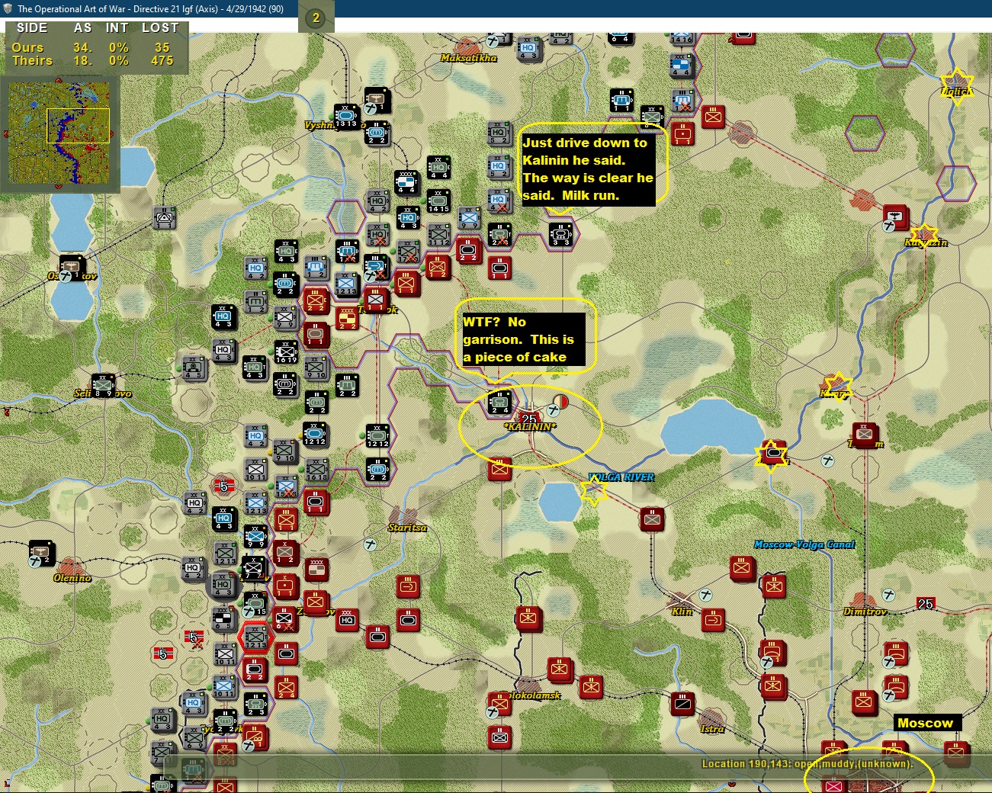Click the Location 190,143 status bar text
Screen dimensions: 992x793
point(807,763)
